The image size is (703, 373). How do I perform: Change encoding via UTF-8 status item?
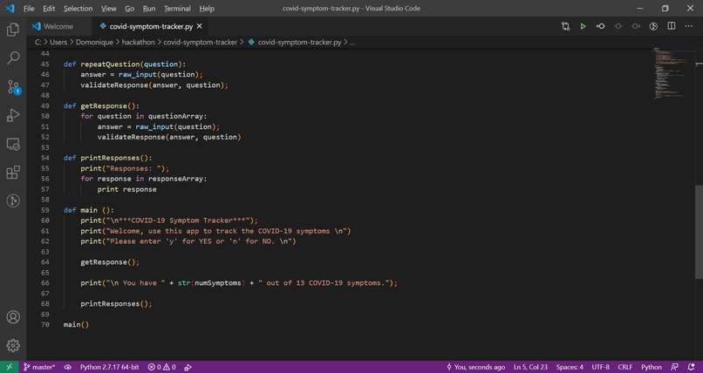600,367
